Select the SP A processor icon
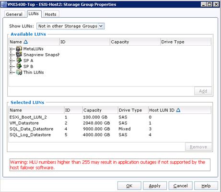The image size is (221, 192). [x=19, y=60]
